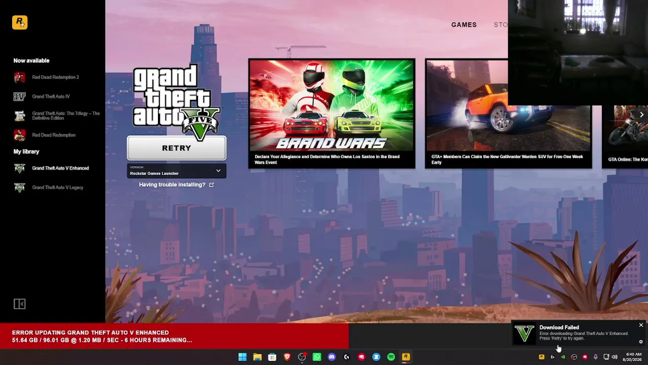This screenshot has width=648, height=365.
Task: Open the 'Having trouble installing?' link
Action: point(177,185)
